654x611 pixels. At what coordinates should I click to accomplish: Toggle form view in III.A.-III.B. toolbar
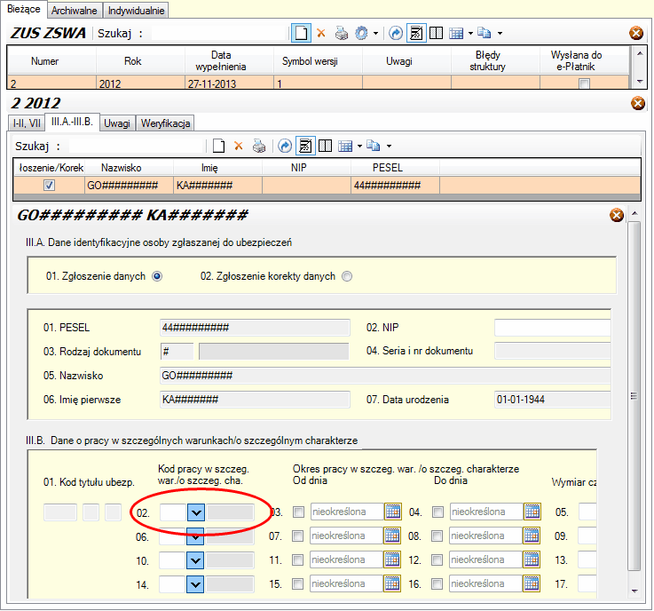pyautogui.click(x=305, y=146)
